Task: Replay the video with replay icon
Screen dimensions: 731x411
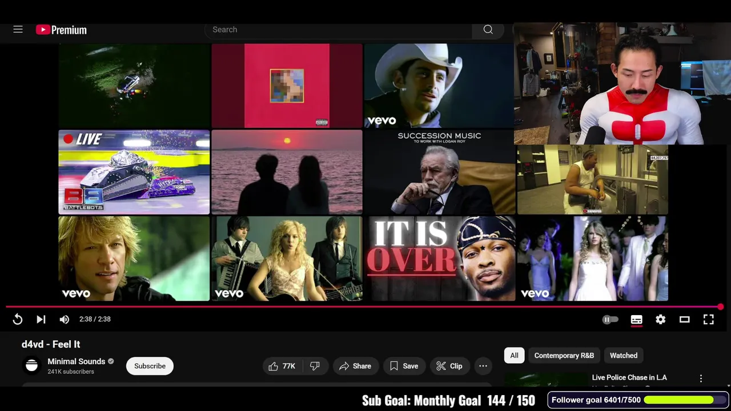Action: coord(18,319)
